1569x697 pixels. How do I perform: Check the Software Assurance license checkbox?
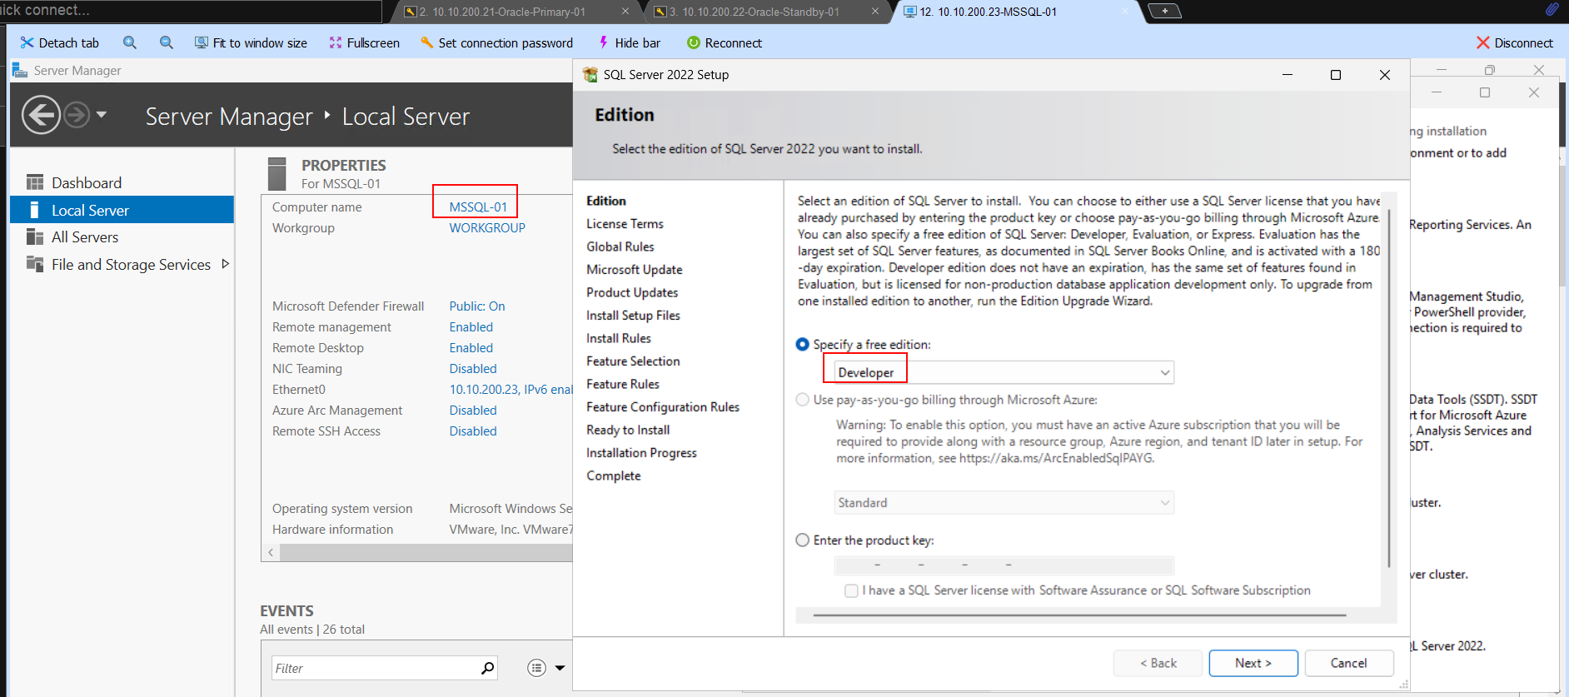[x=851, y=590]
